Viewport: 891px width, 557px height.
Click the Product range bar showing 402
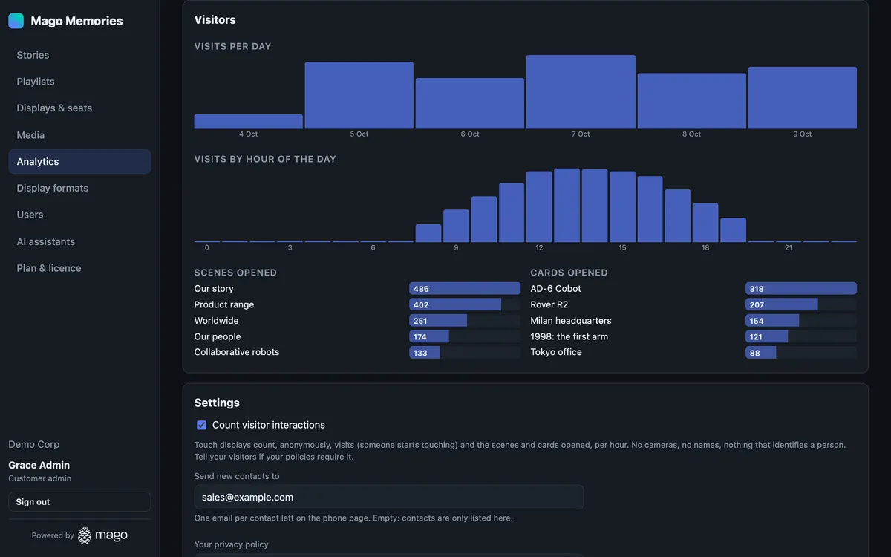(455, 304)
